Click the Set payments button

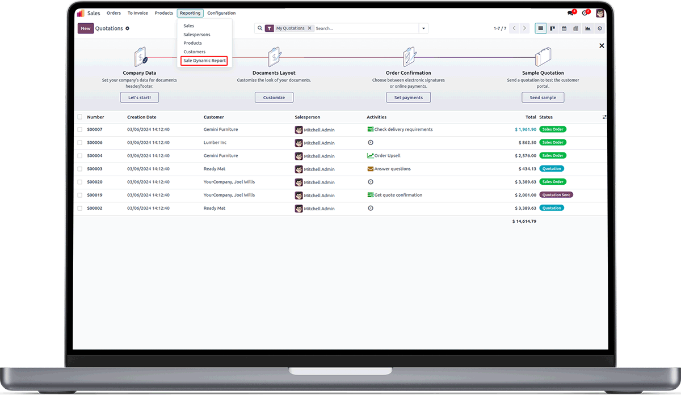click(409, 97)
